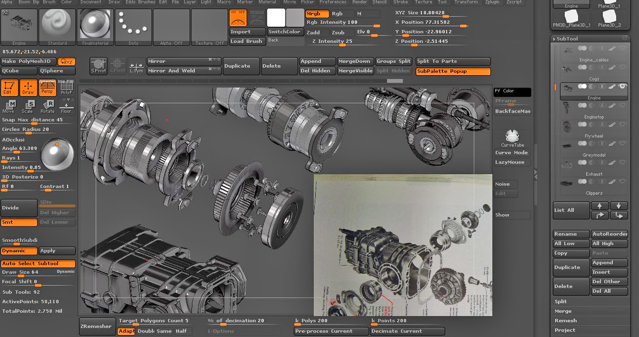The image size is (639, 337).
Task: Collapse the SubTool palette header
Action: [x=567, y=39]
